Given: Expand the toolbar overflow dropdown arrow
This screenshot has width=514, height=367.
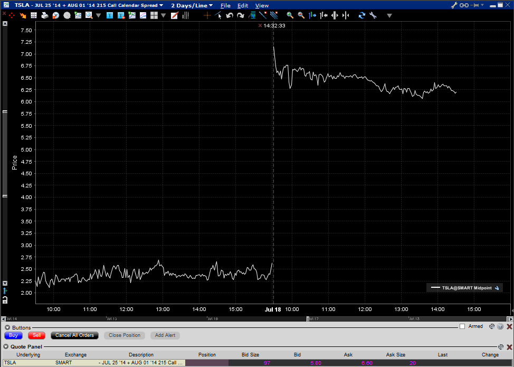Looking at the screenshot, I should [389, 15].
